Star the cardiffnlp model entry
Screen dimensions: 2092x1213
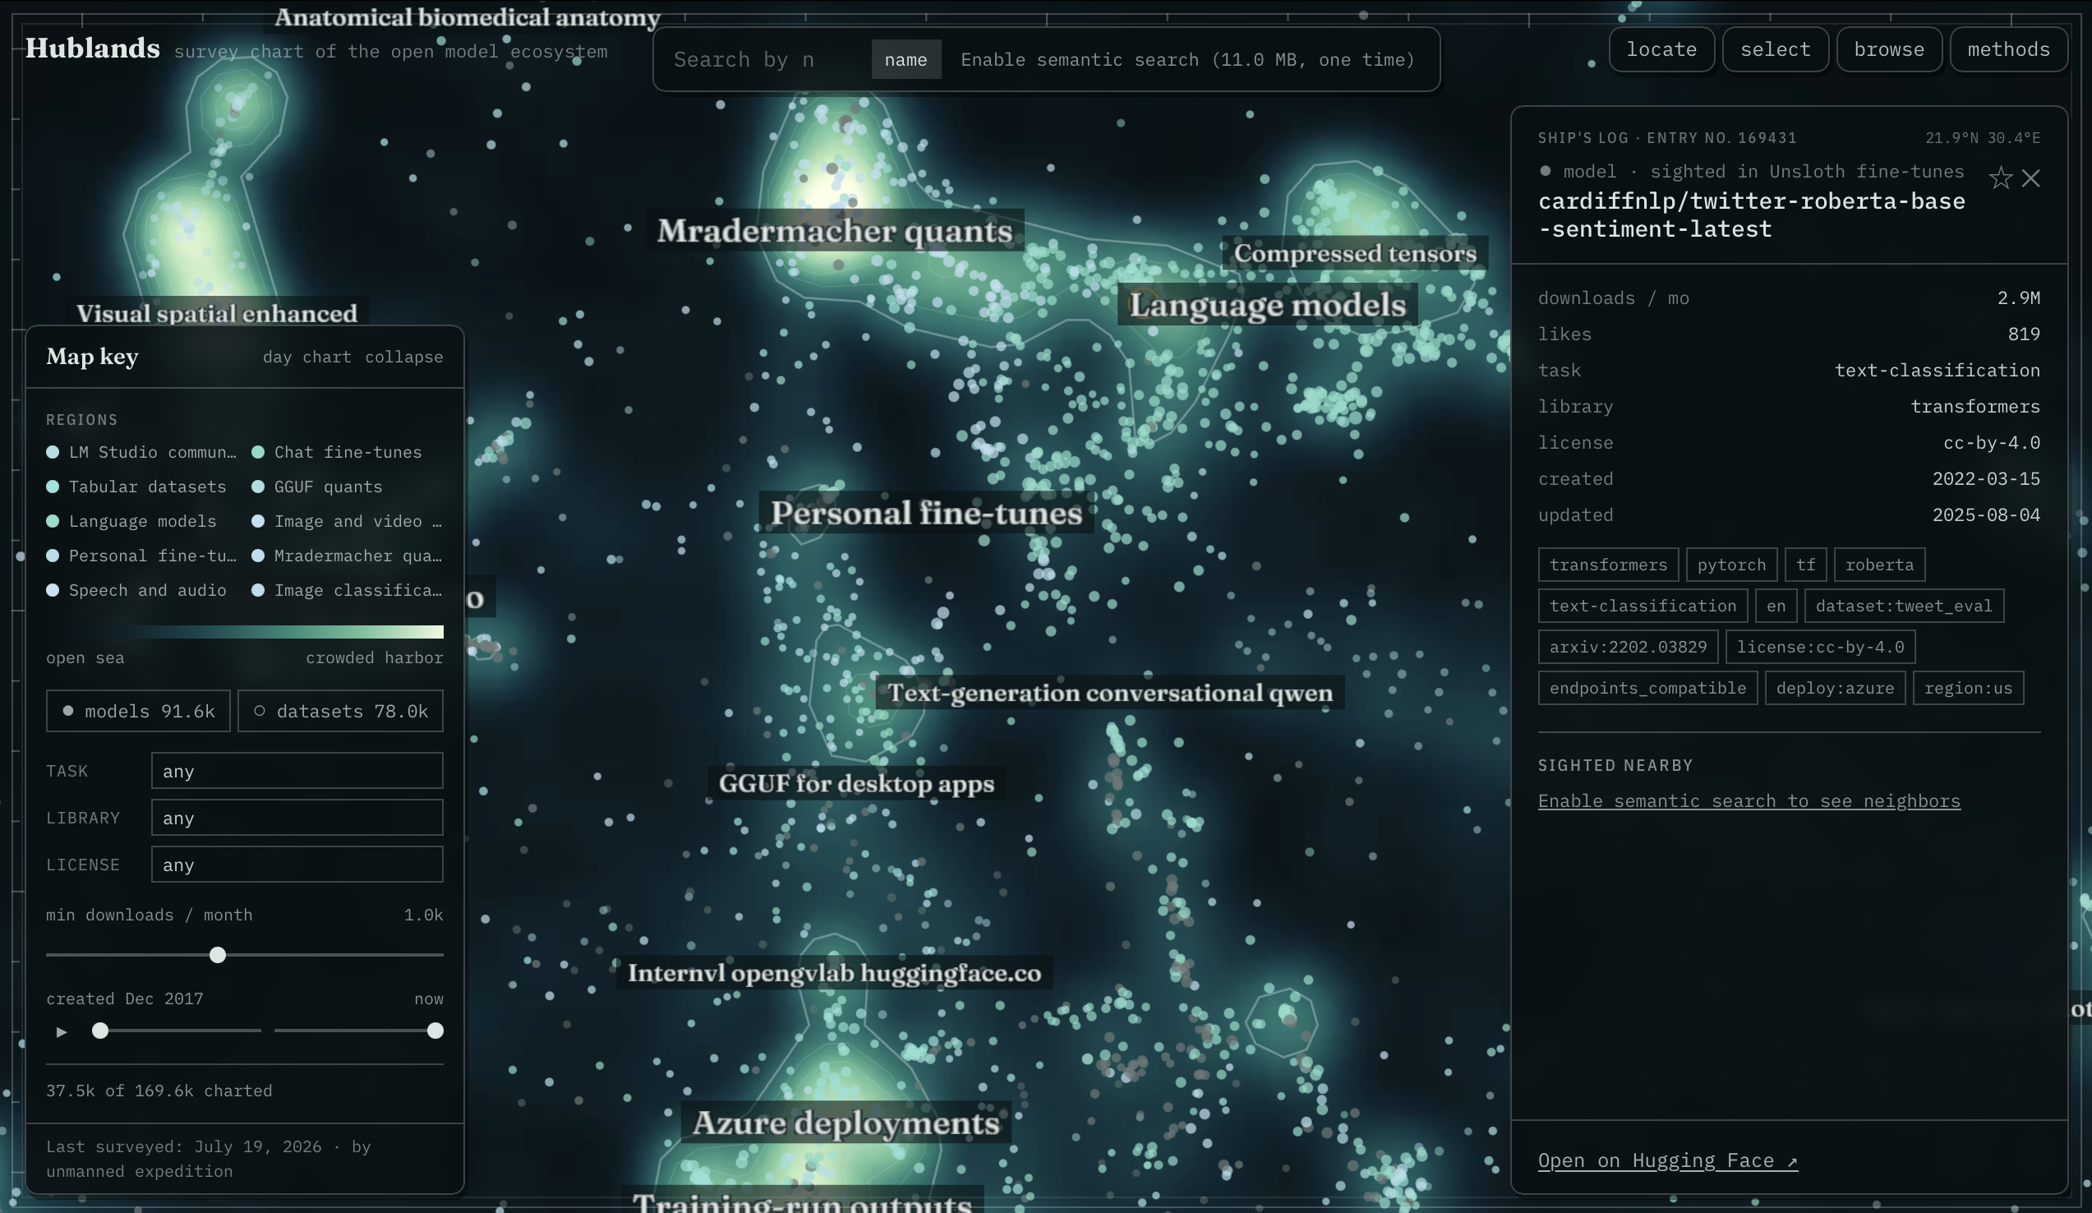click(x=2001, y=178)
